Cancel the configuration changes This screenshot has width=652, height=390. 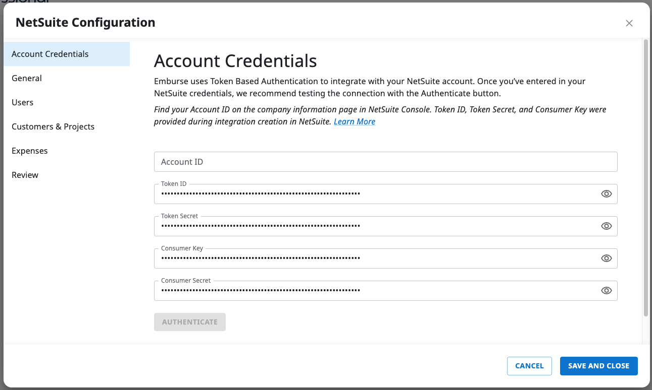pos(529,366)
